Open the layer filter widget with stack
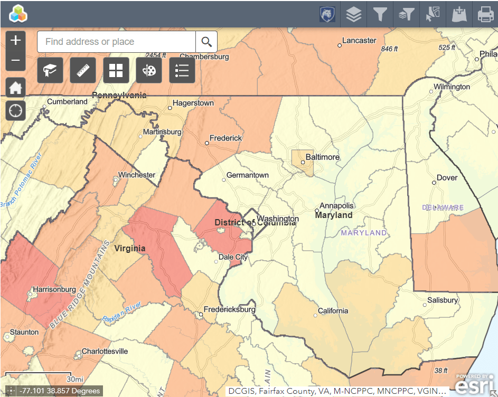The width and height of the screenshot is (498, 397). click(x=407, y=14)
